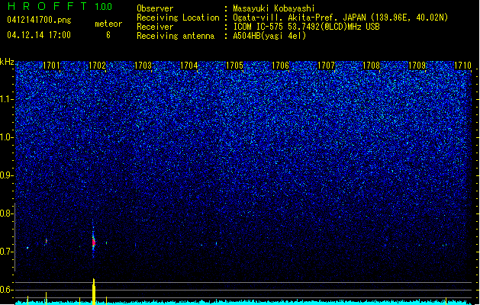Click the 1.1 kHz axis label
The width and height of the screenshot is (480, 305).
pyautogui.click(x=7, y=99)
